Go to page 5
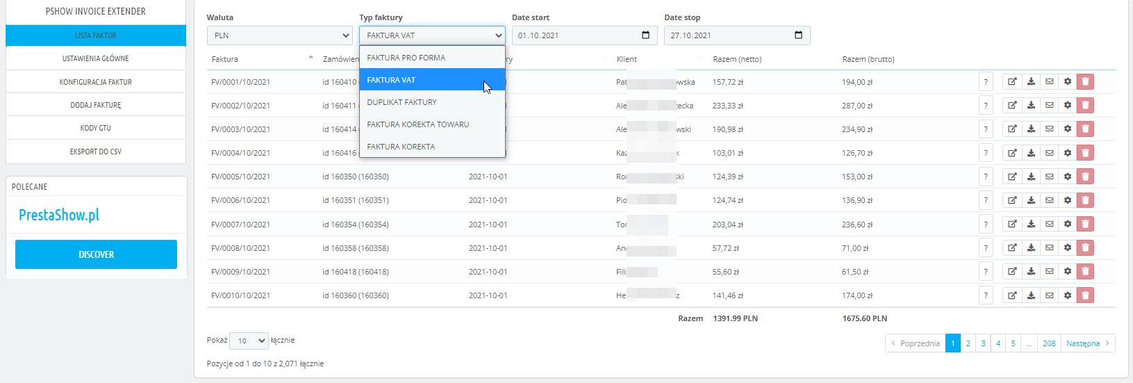 1014,343
